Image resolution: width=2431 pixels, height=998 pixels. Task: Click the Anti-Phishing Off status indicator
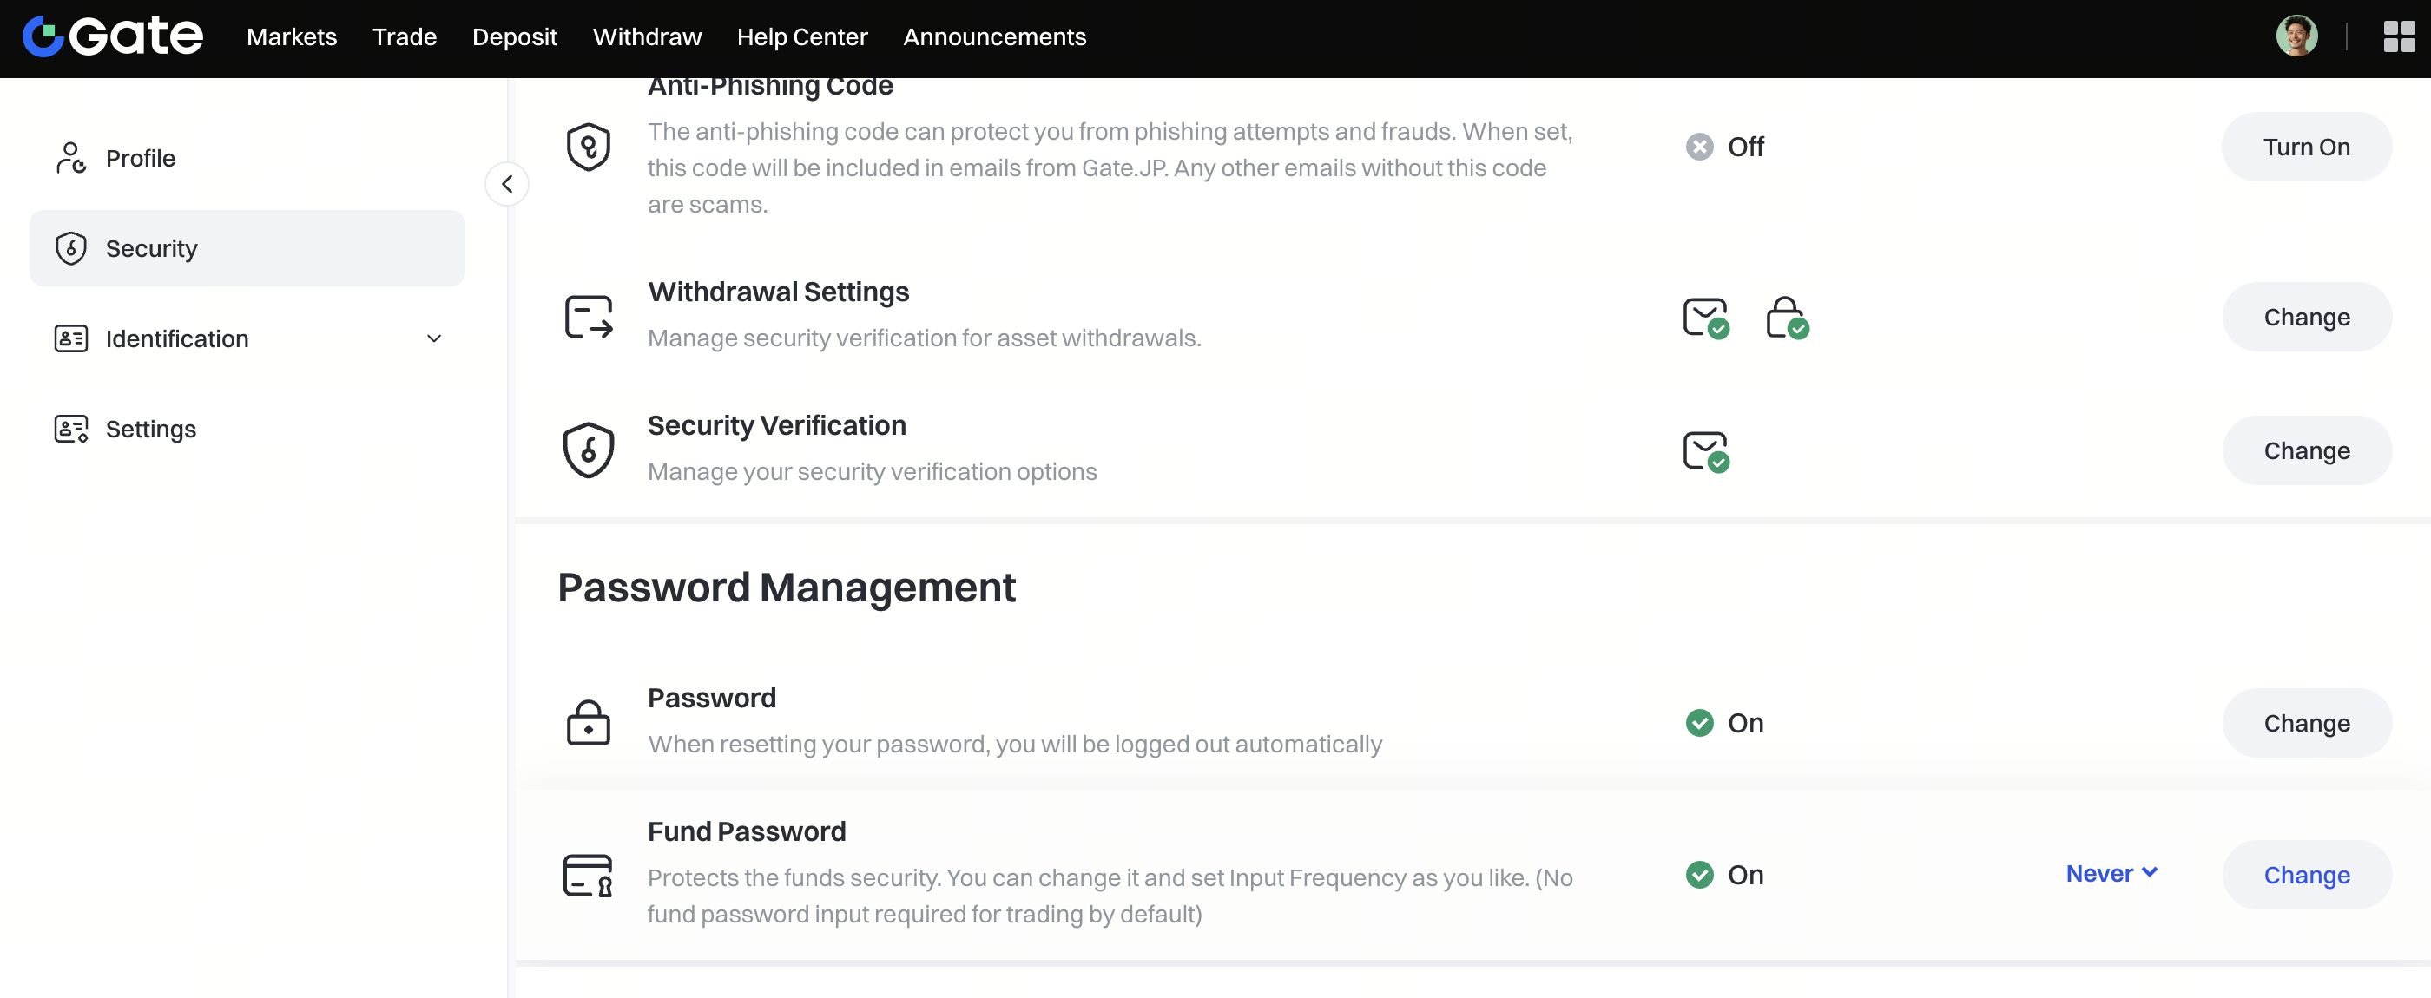[x=1725, y=148]
